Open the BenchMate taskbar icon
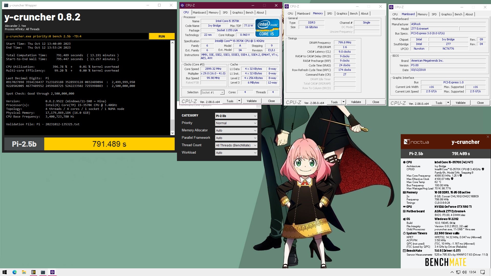 coord(34,272)
